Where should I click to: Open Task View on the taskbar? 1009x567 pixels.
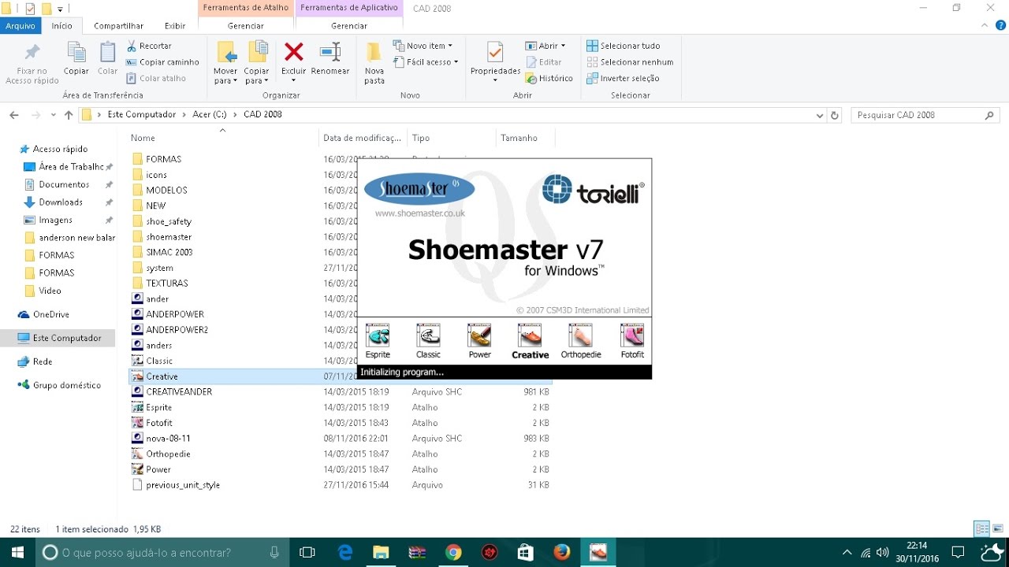point(307,552)
